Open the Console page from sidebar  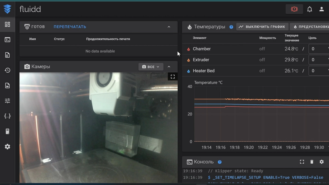point(7,39)
